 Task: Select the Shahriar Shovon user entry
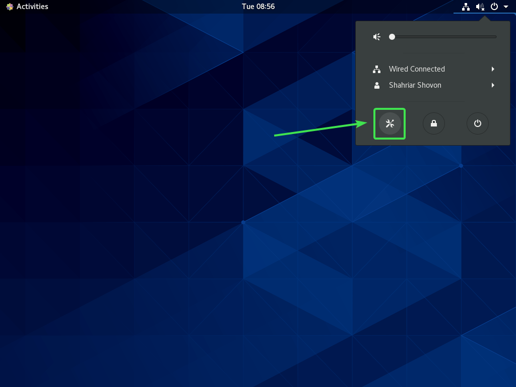[415, 85]
